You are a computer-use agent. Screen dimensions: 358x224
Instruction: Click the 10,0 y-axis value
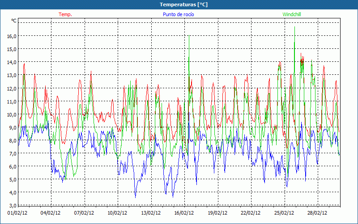click(12, 115)
